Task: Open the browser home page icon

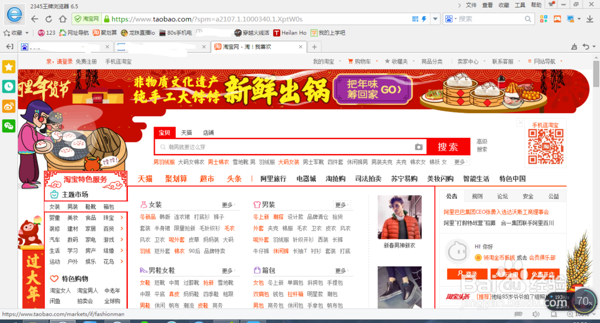Action: 63,19
